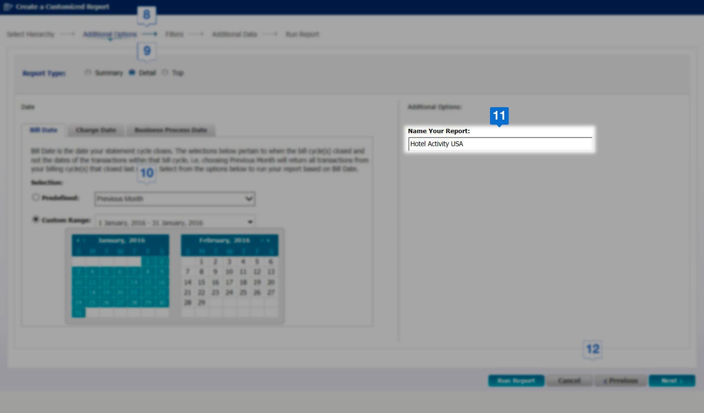Select the Custom Range radio button
This screenshot has height=413, width=704.
click(35, 219)
